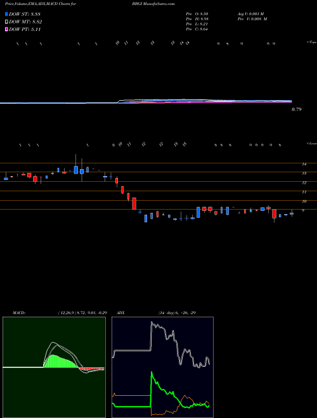Click the EMA lines band above price chart
The height and width of the screenshot is (418, 317).
[146, 101]
